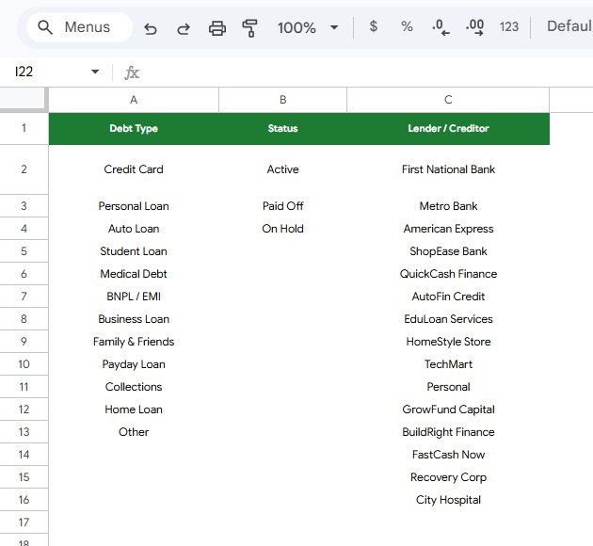Viewport: 593px width, 546px height.
Task: Select row 2 header
Action: [24, 169]
